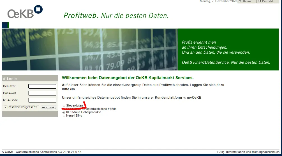This screenshot has width=282, height=156.
Task: Click the banner image with stock numbers
Action: [90, 49]
